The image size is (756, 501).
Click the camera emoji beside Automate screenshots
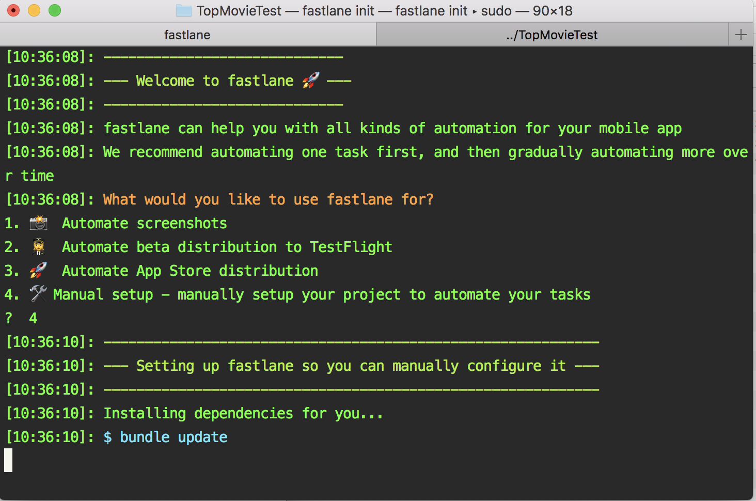pos(38,223)
